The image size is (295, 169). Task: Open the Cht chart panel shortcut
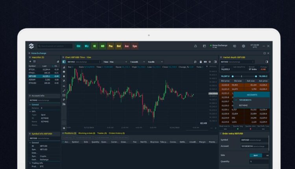tap(79, 46)
